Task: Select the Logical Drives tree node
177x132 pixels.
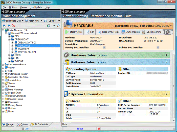Action: (x=15, y=93)
